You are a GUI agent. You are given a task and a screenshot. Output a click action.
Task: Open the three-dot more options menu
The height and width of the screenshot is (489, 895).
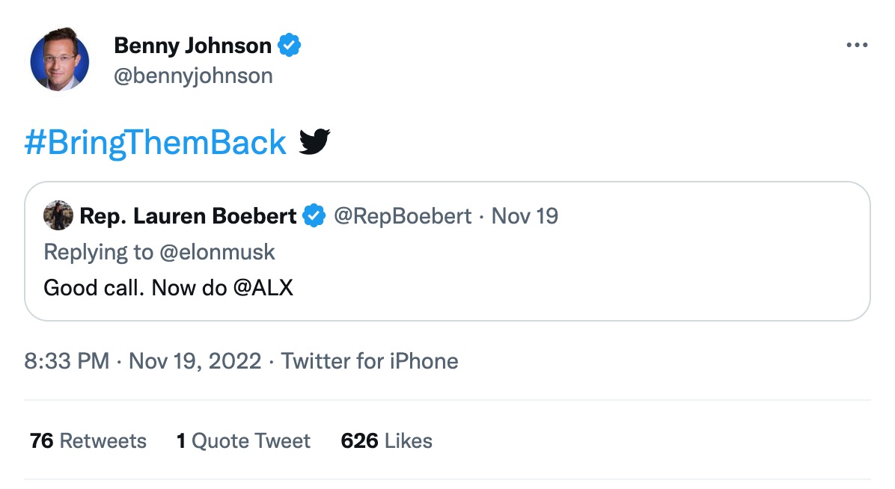[x=856, y=46]
